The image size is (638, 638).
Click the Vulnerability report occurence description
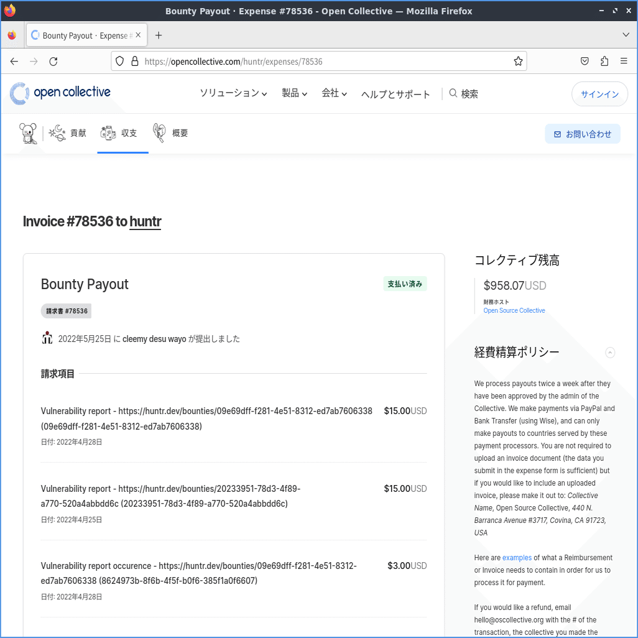[198, 573]
